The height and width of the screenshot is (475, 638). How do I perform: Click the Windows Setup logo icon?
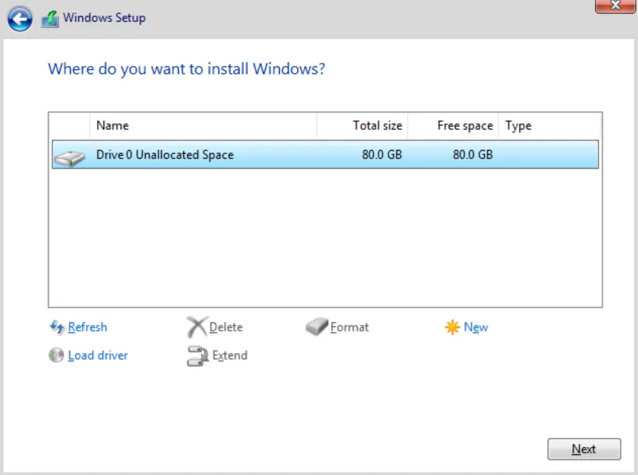[x=49, y=18]
